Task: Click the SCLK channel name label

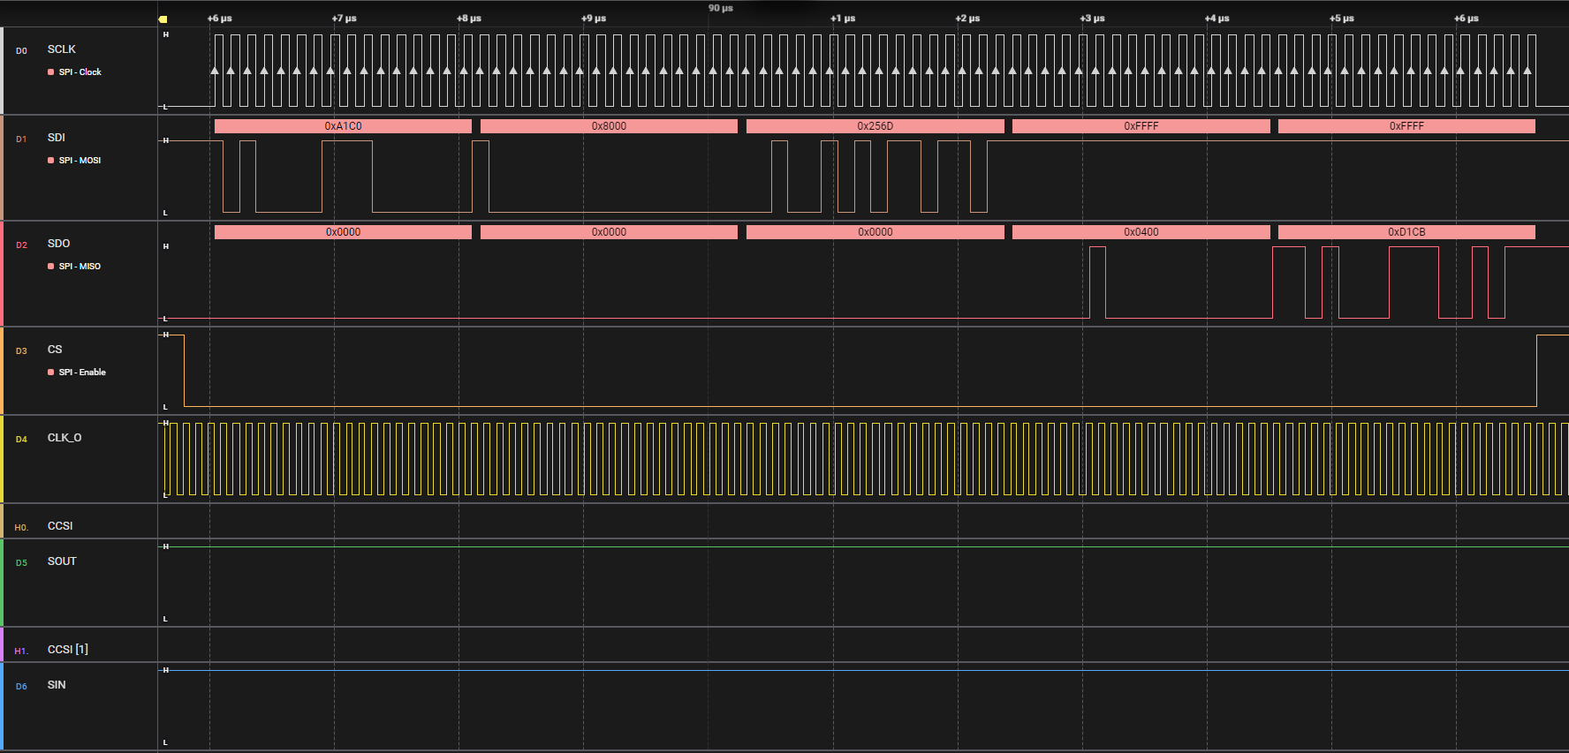Action: click(x=62, y=49)
